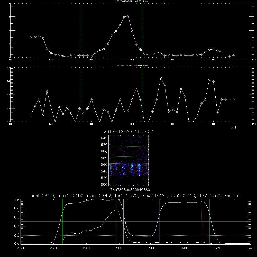Click the large 2017-12-26T11:47:50 title above the spectrogram
Viewport: 257px width, 257px height.
(128, 132)
